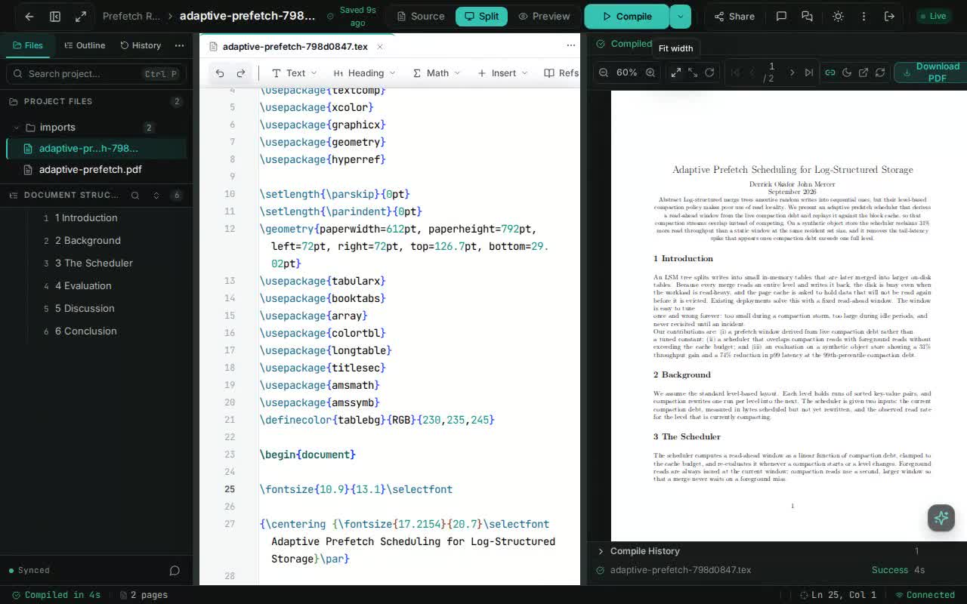Open the History tab
This screenshot has width=967, height=604.
pyautogui.click(x=141, y=45)
